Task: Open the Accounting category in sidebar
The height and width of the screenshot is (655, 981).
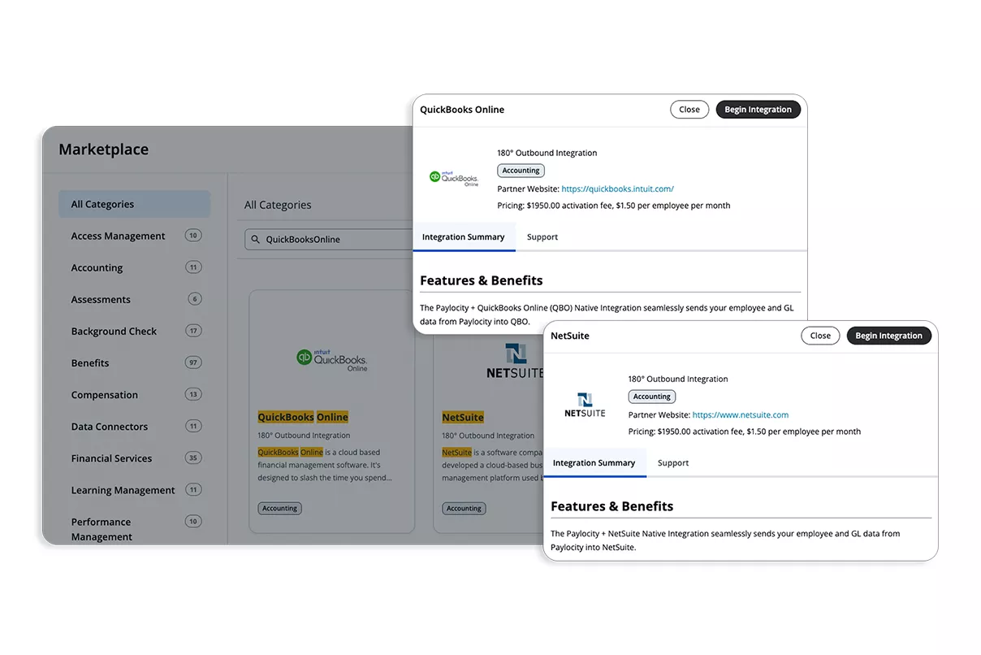Action: point(97,267)
